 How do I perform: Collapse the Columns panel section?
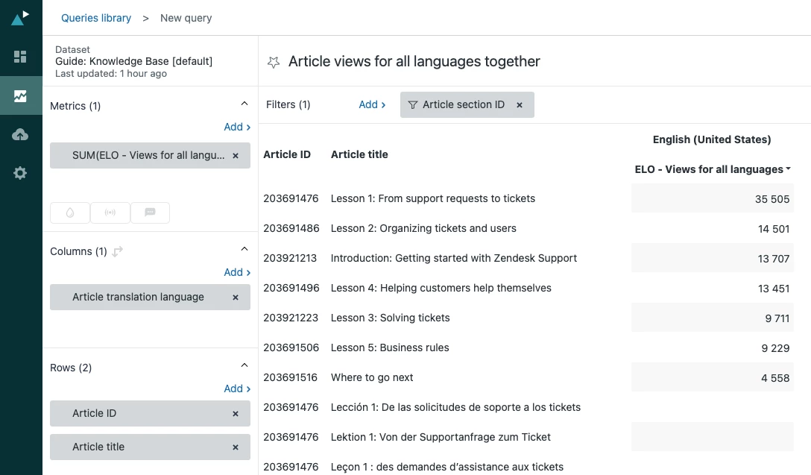(244, 249)
